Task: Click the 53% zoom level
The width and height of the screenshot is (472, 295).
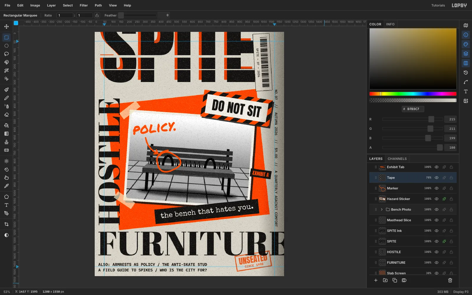Action: click(x=7, y=292)
